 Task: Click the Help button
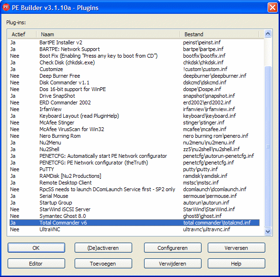click(x=236, y=264)
